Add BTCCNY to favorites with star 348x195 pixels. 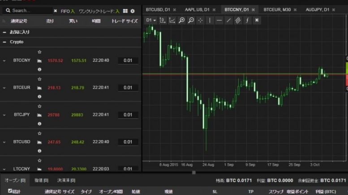[x=39, y=52]
